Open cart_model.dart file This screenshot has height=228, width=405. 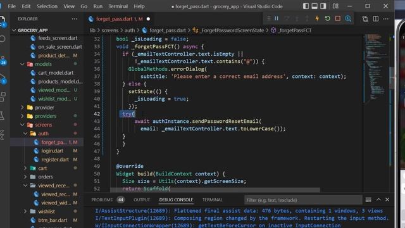[x=56, y=73]
